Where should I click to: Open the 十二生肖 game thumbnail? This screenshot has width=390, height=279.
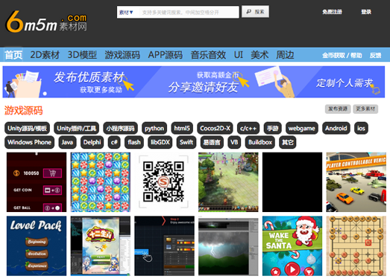click(101, 246)
